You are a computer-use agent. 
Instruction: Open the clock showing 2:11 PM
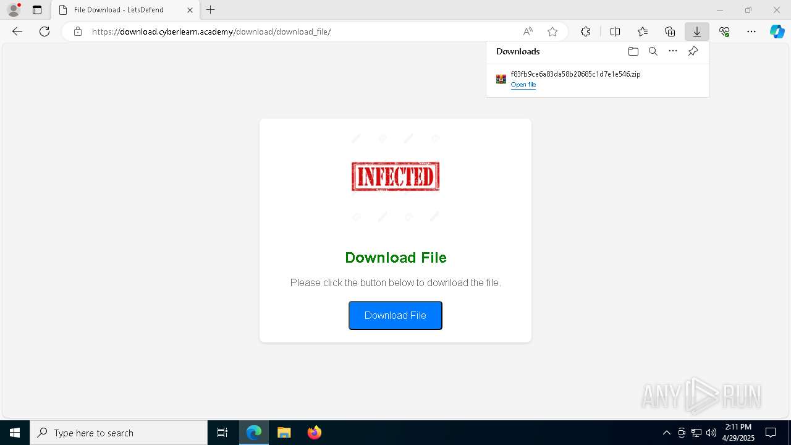[x=738, y=433]
